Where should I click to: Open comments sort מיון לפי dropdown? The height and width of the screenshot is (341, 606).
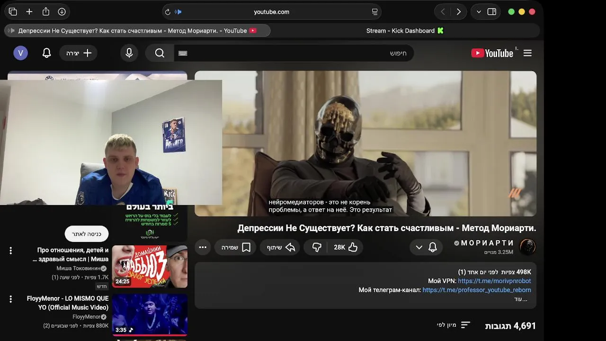coord(453,325)
